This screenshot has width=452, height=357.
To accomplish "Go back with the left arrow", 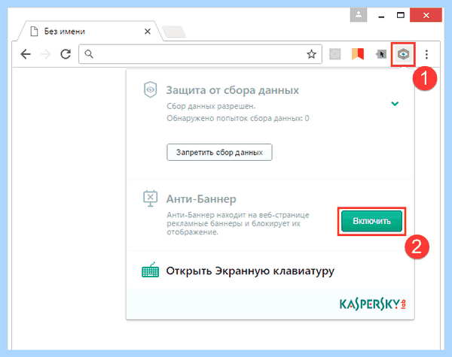I will coord(26,54).
